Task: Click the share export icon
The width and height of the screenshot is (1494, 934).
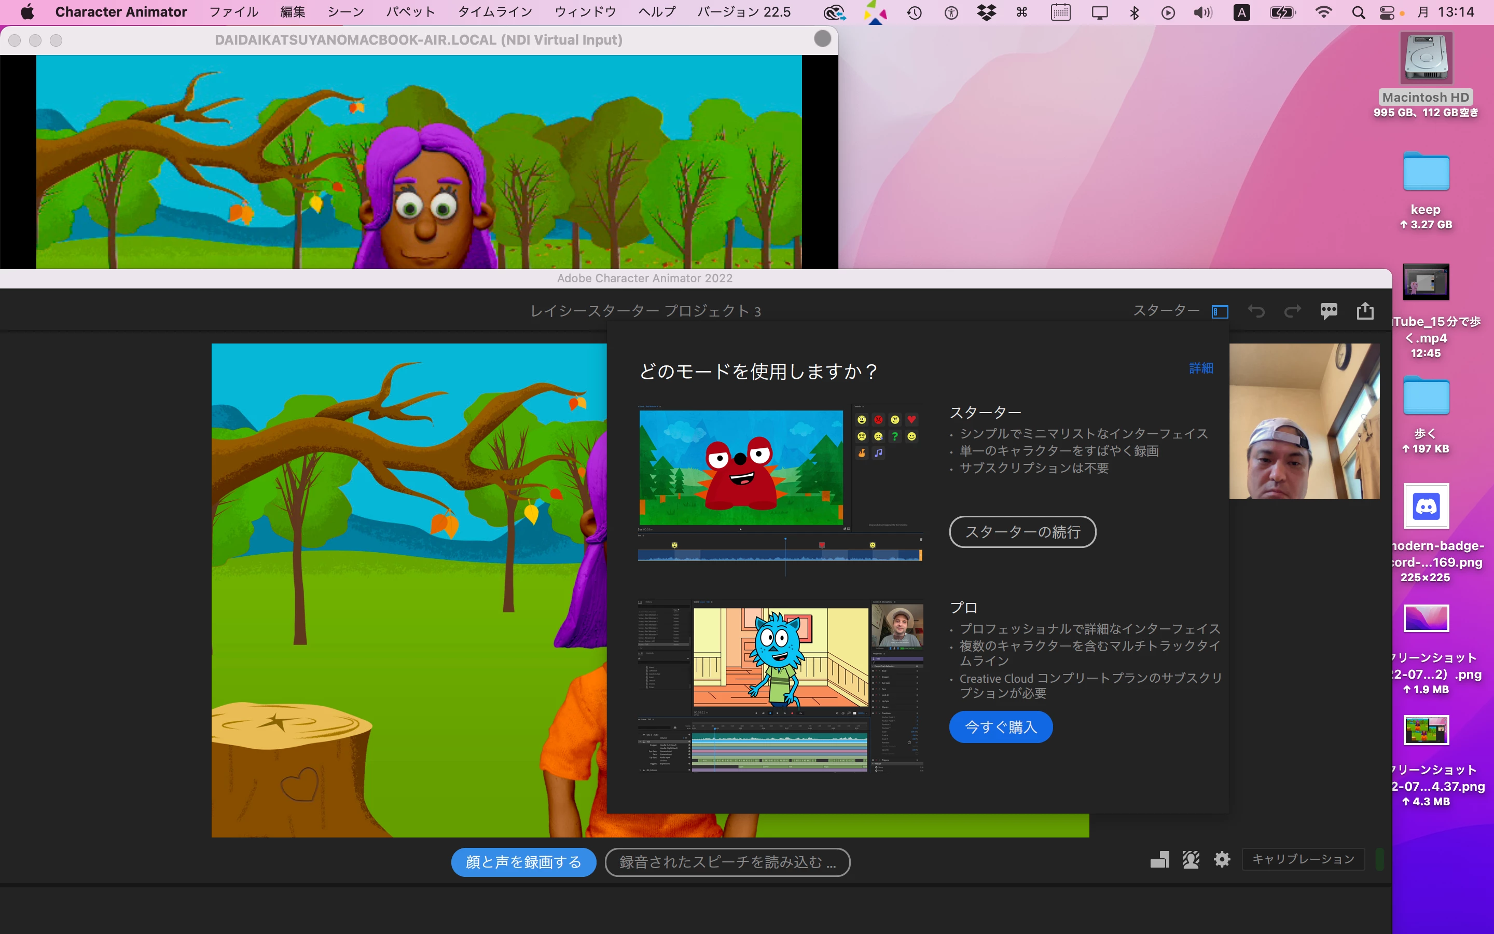Action: pos(1365,311)
